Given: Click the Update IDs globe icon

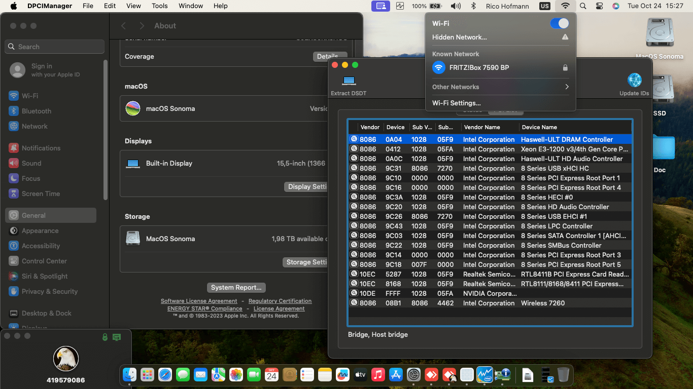Looking at the screenshot, I should pyautogui.click(x=634, y=81).
